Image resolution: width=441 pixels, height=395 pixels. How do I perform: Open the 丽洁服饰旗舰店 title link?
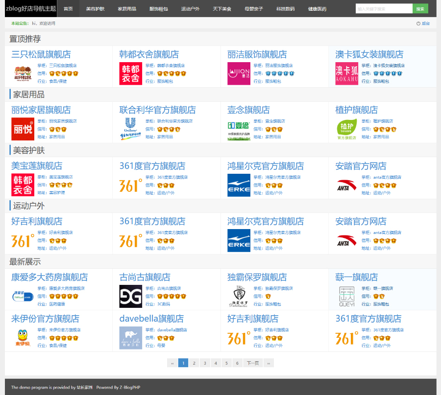(x=257, y=54)
